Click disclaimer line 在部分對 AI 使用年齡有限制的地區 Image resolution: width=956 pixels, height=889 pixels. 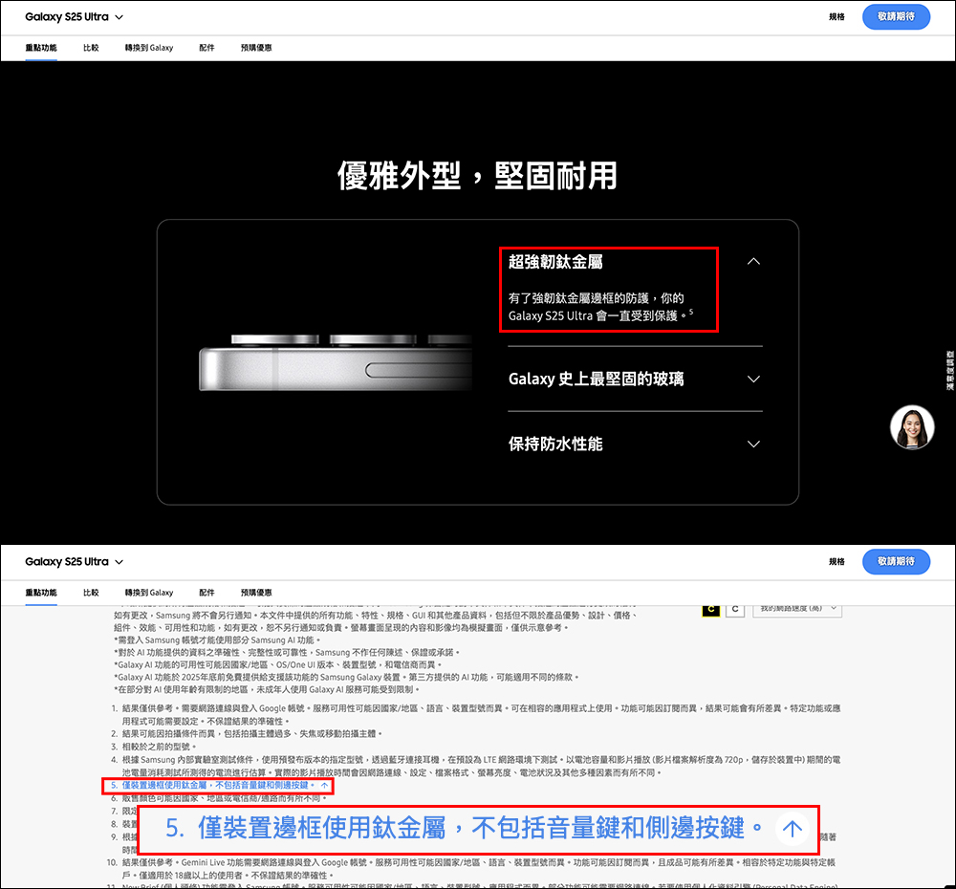click(267, 689)
